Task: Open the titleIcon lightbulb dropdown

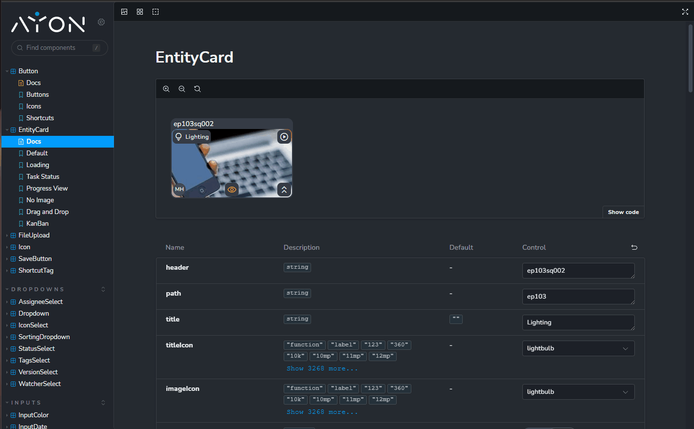Action: coord(578,348)
